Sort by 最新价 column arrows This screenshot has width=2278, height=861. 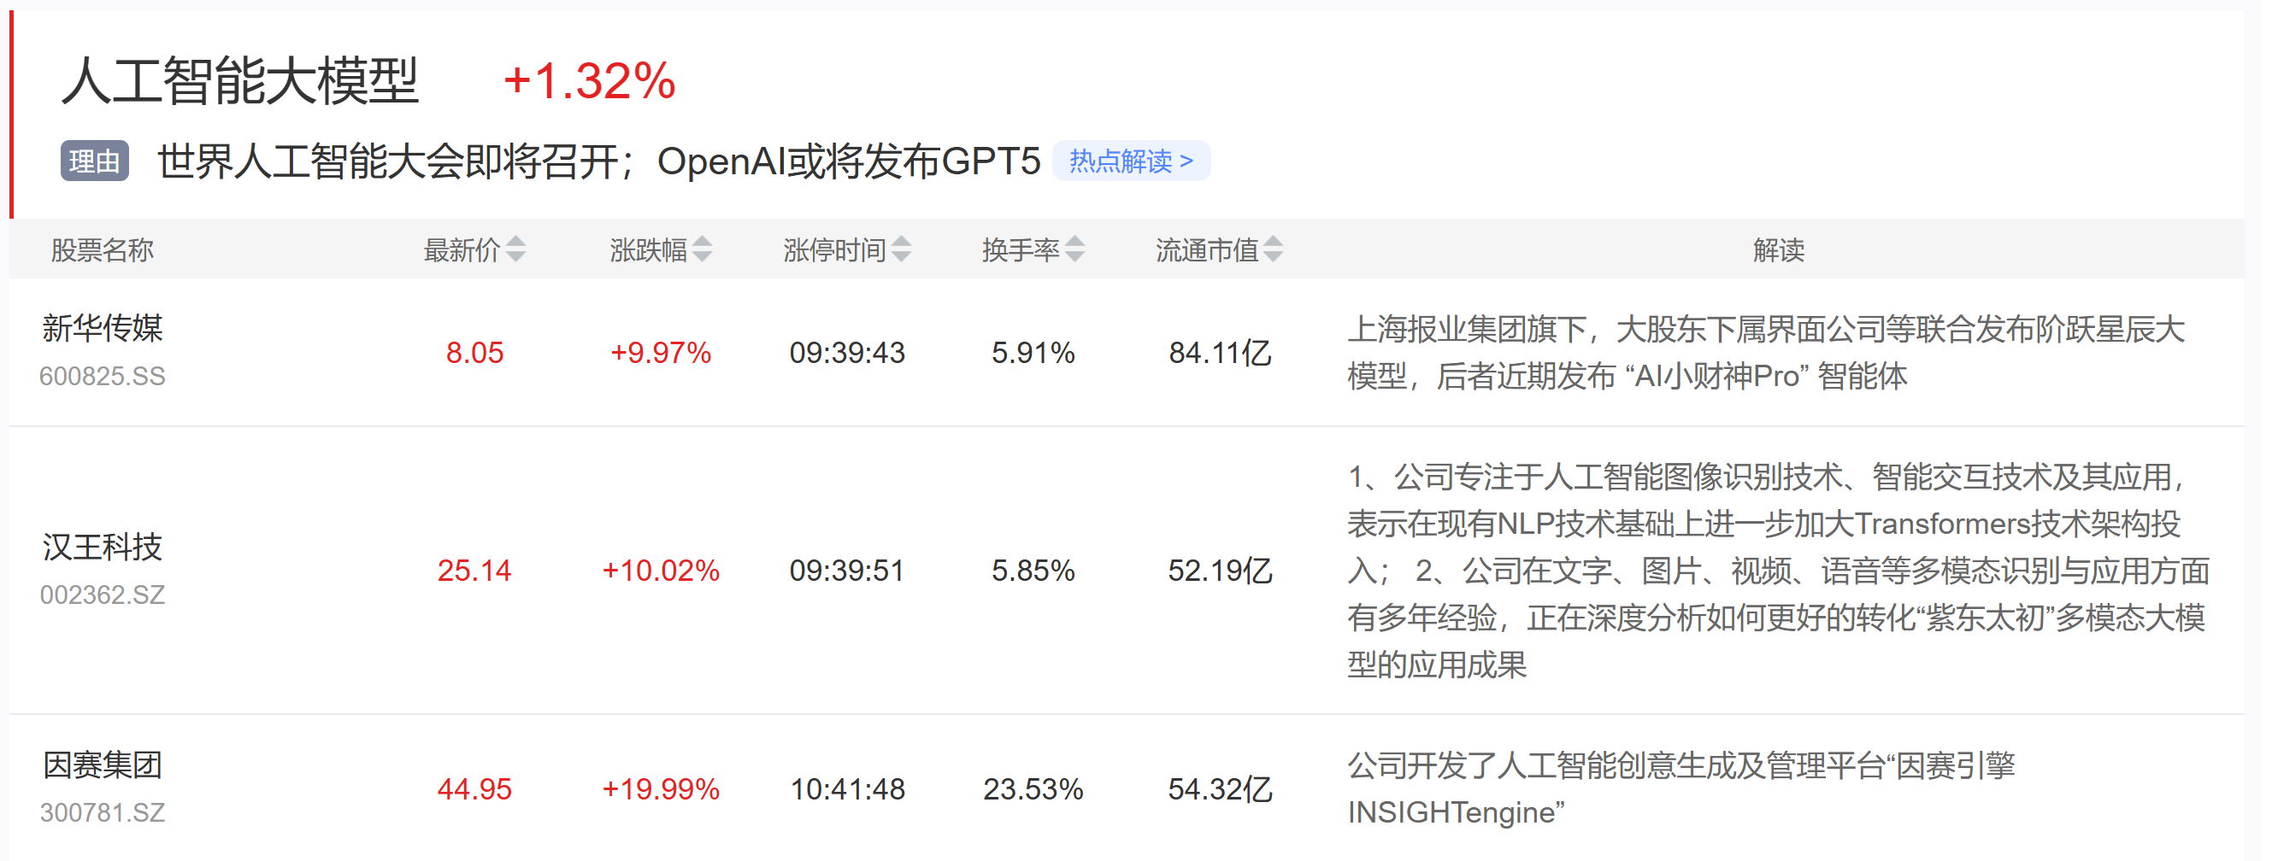click(x=515, y=250)
